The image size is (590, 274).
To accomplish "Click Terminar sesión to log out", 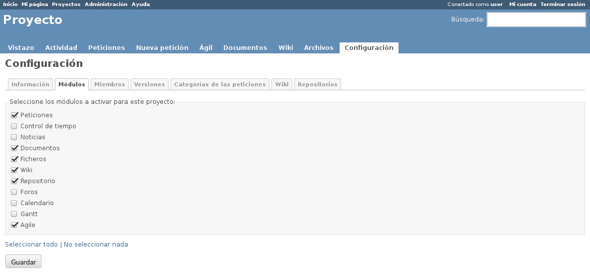I will tap(563, 4).
